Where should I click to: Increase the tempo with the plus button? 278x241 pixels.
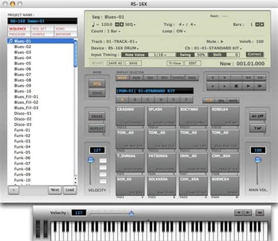(x=121, y=25)
